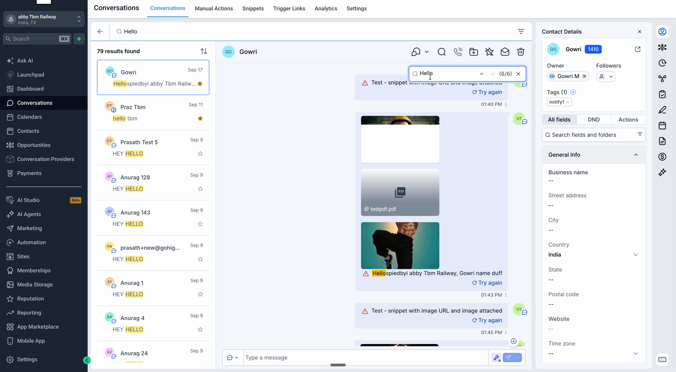The image size is (676, 372).
Task: Open the message channel type dropdown
Action: 233,358
